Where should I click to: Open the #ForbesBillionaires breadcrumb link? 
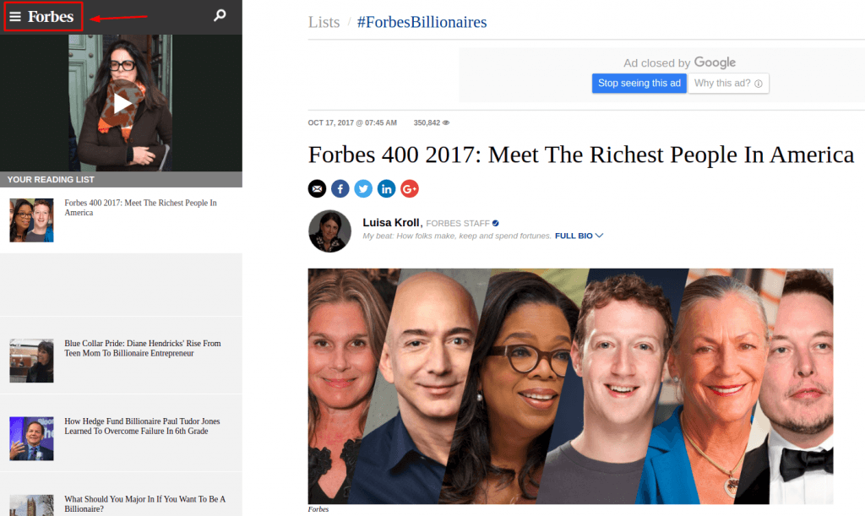pos(422,22)
